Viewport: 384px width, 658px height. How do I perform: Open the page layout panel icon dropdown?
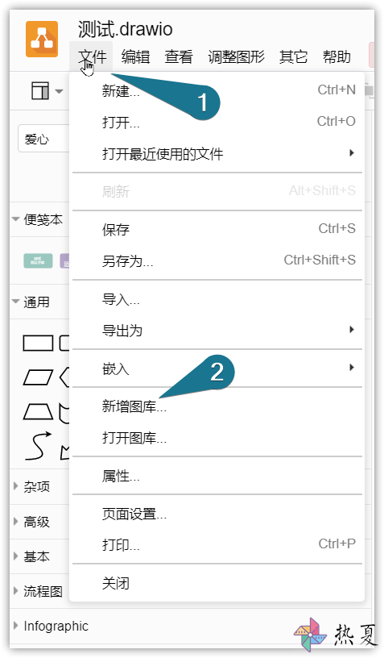pyautogui.click(x=47, y=90)
